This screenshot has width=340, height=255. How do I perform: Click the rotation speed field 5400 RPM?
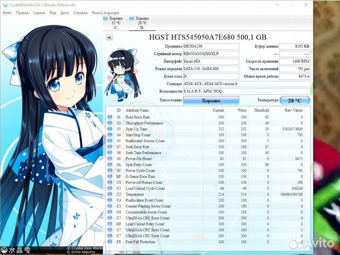(295, 61)
